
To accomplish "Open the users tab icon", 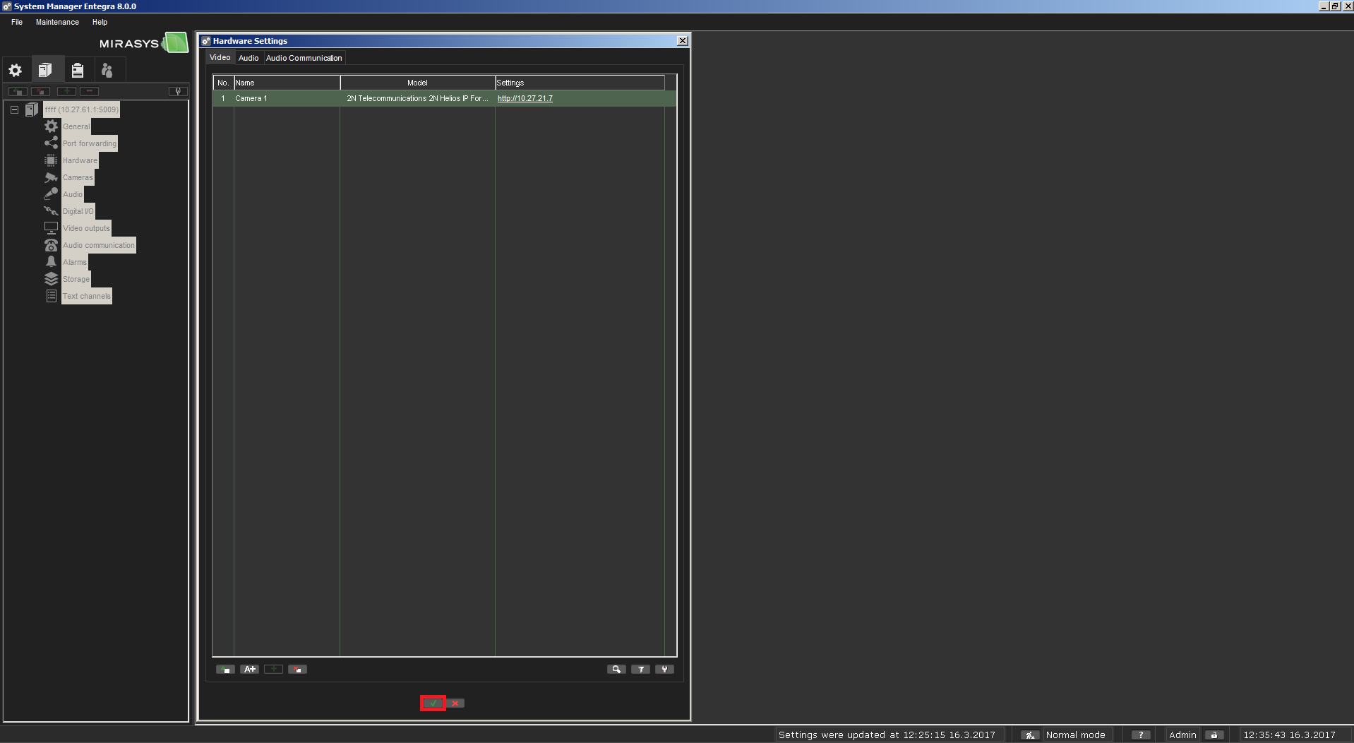I will [107, 70].
